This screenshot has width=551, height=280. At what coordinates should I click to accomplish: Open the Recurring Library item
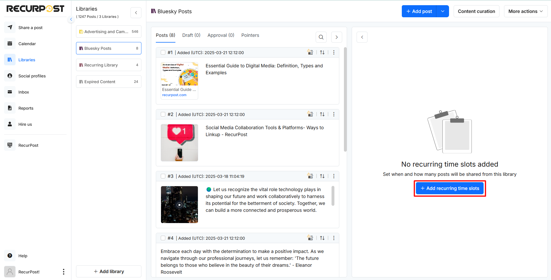click(x=109, y=65)
